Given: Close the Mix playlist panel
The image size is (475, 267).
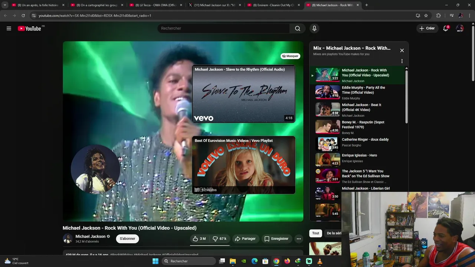Looking at the screenshot, I should (402, 50).
